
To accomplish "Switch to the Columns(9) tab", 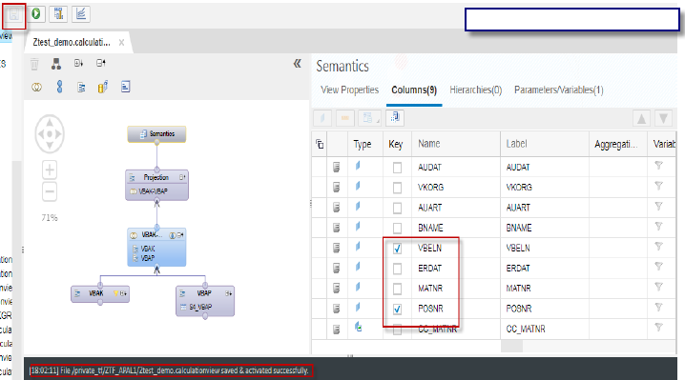I will click(x=414, y=90).
